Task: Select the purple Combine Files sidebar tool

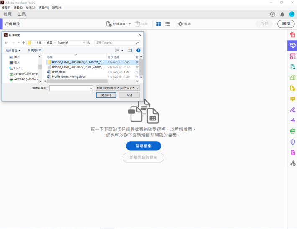Action: point(292,46)
